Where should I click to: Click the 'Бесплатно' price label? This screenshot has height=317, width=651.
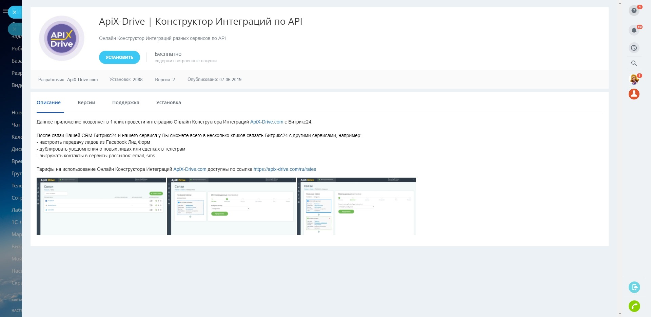(x=168, y=54)
